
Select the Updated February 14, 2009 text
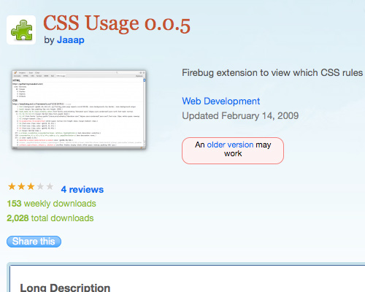tap(240, 116)
